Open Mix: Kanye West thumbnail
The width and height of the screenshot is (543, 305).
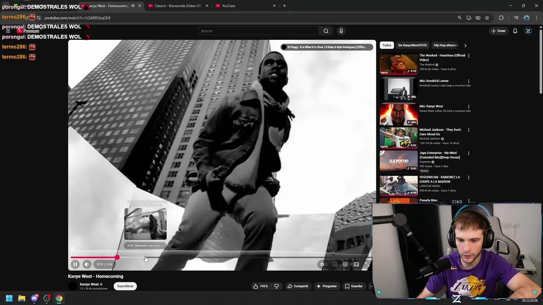tap(398, 114)
